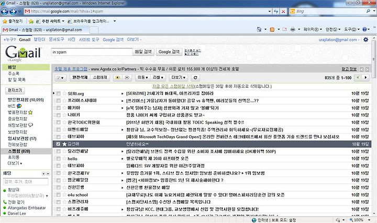This screenshot has height=223, width=377.
Task: Click the 완전삭제 delete forever button
Action: [80, 77]
